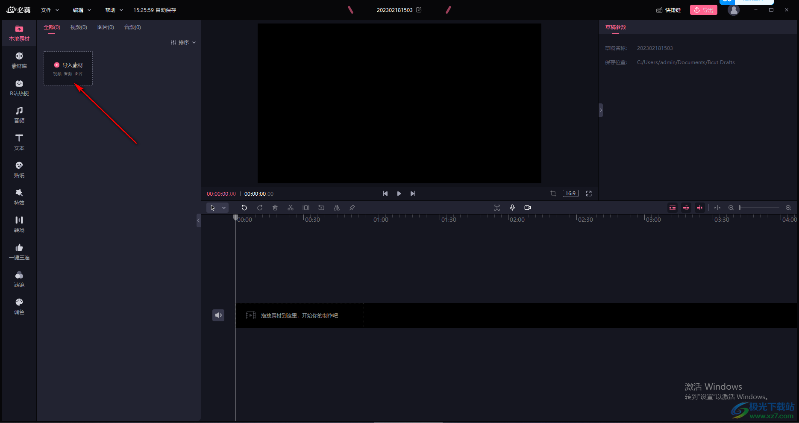Click the freeze frame icon after the scissors

pyautogui.click(x=306, y=208)
